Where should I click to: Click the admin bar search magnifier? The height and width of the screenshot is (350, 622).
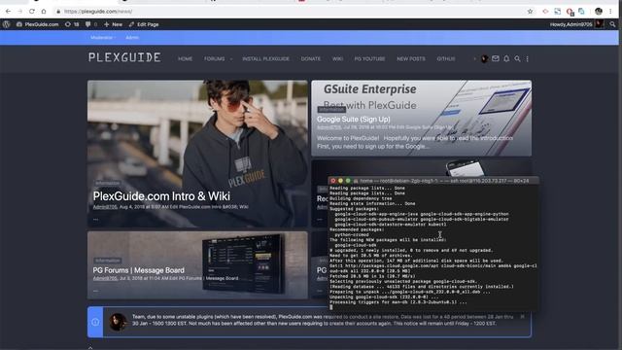tap(613, 24)
